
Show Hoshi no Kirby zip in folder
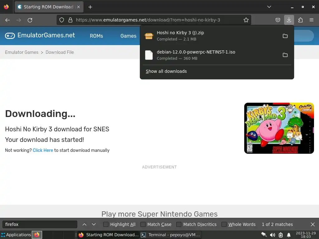coord(285,36)
